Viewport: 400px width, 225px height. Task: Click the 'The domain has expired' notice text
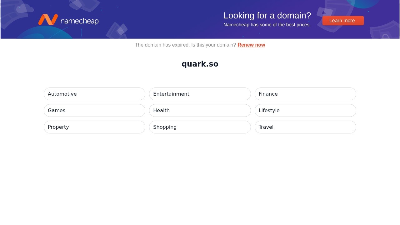coord(185,45)
